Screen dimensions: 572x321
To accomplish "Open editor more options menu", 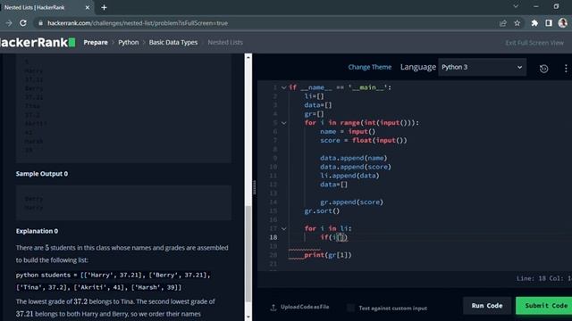I will (566, 68).
